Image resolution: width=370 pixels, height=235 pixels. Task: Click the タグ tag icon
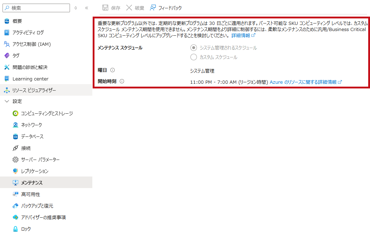pyautogui.click(x=7, y=56)
